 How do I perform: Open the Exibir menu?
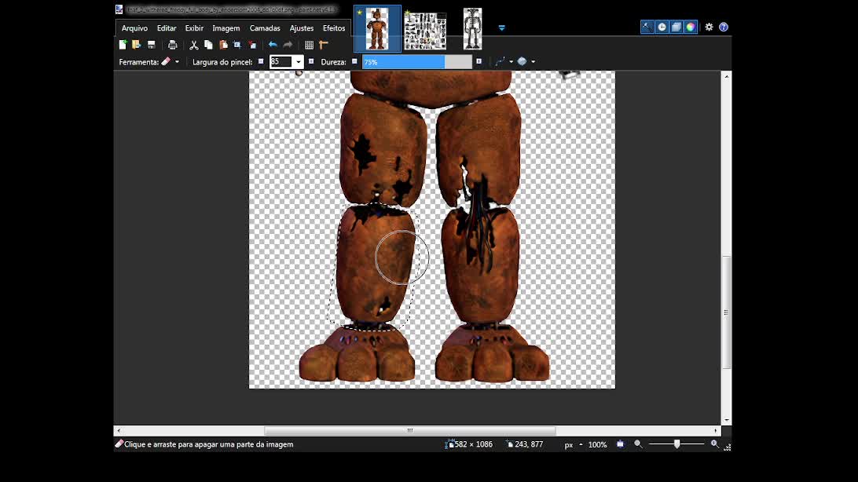(194, 28)
